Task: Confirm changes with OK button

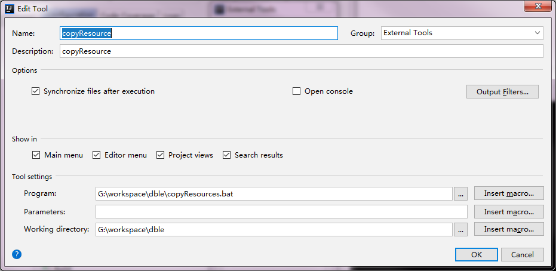Action: 476,254
